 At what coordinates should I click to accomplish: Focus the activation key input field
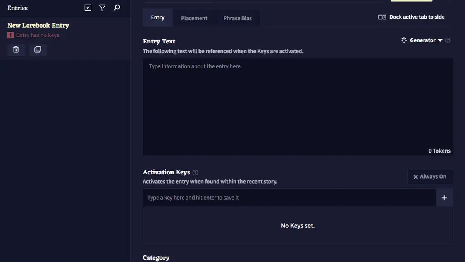pyautogui.click(x=289, y=198)
